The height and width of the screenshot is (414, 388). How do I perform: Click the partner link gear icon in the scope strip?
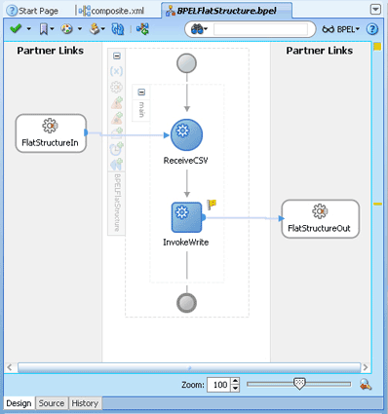click(x=116, y=87)
